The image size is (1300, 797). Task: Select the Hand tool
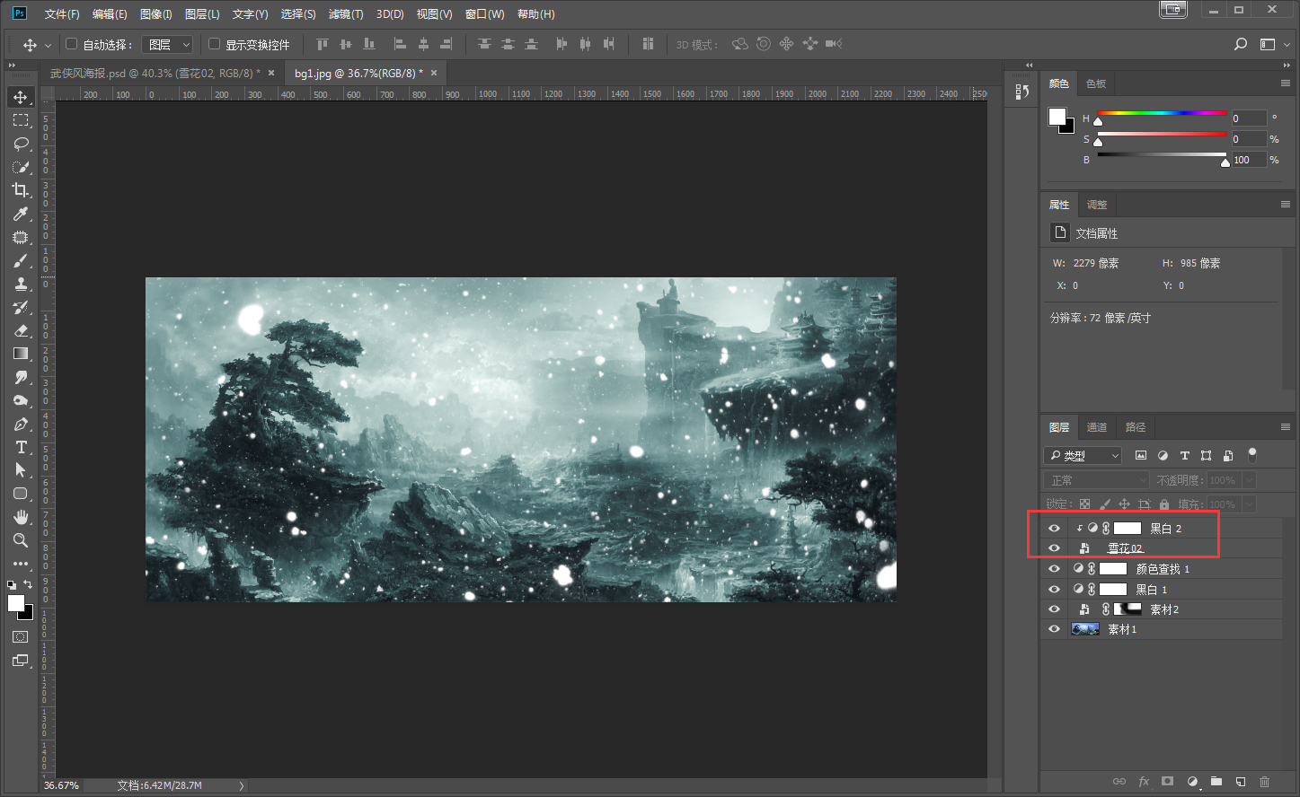pos(21,517)
